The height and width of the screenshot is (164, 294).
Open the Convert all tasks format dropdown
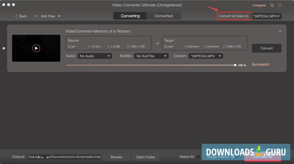pyautogui.click(x=266, y=16)
